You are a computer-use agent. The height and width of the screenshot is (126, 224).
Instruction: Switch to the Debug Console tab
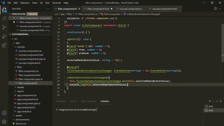click(x=89, y=101)
